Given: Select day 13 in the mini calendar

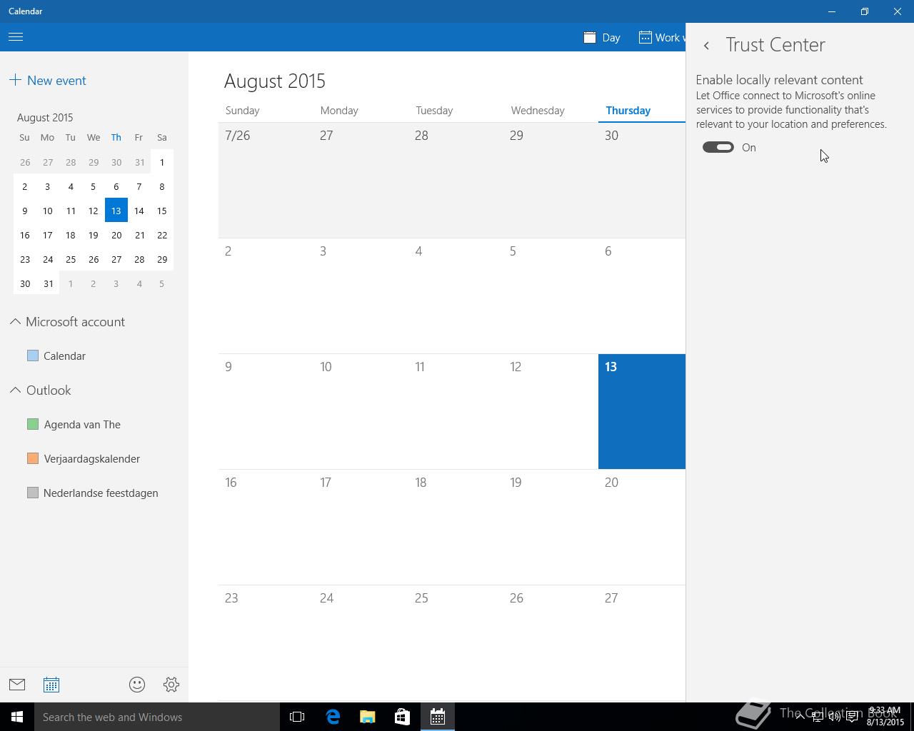Looking at the screenshot, I should pos(116,211).
